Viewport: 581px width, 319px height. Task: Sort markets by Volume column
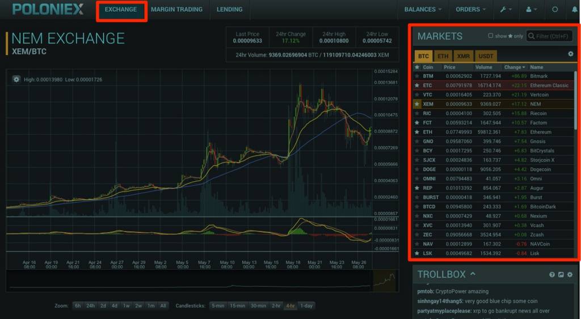pyautogui.click(x=484, y=67)
